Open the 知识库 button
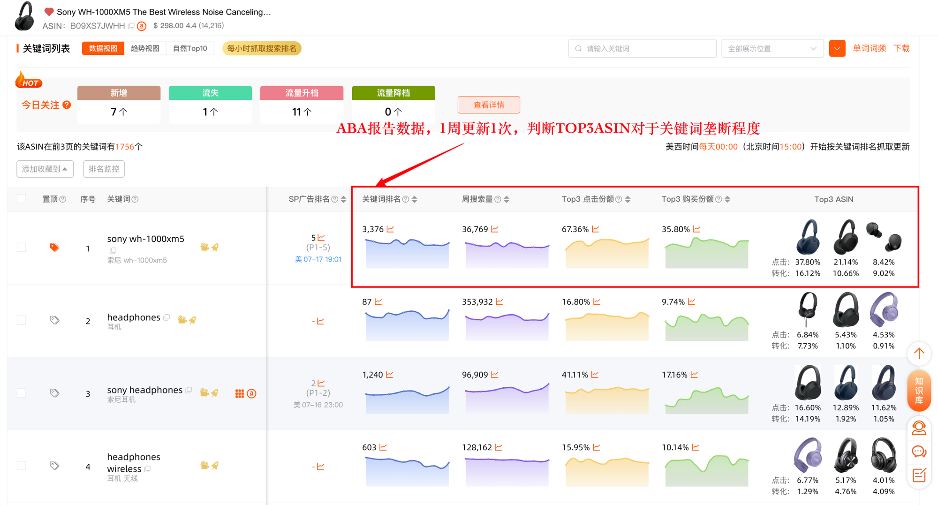 [x=919, y=391]
